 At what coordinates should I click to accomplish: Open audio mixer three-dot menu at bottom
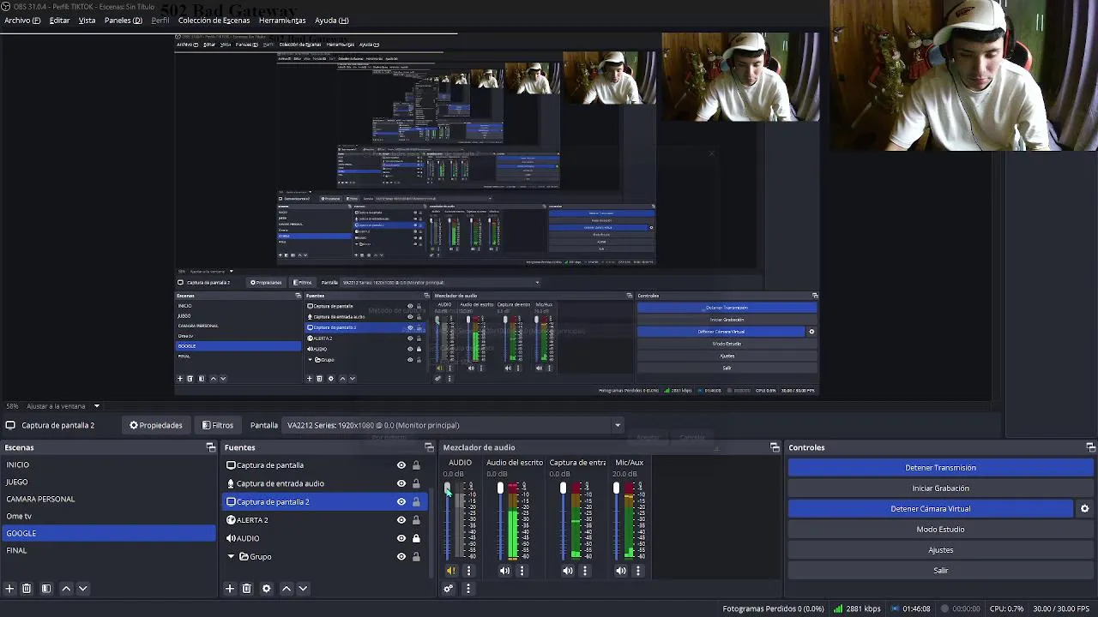coord(468,589)
